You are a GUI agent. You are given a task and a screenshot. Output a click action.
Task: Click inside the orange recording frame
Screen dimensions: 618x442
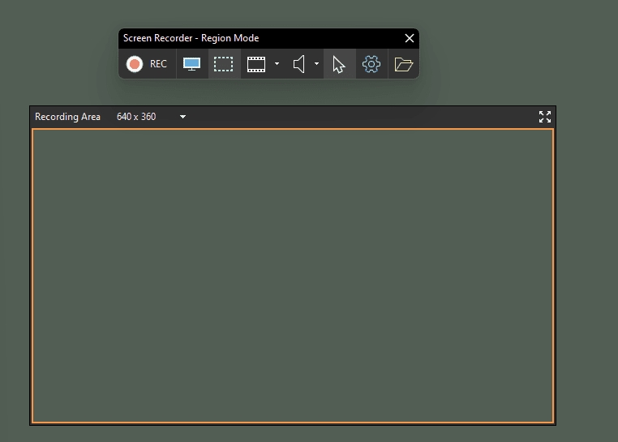tap(292, 276)
